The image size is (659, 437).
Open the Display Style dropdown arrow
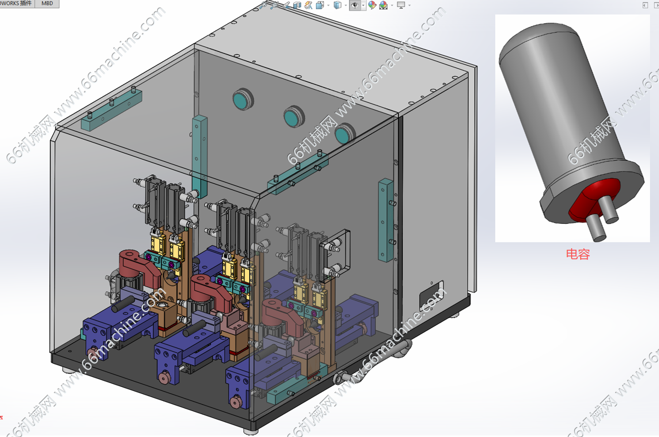coord(346,5)
